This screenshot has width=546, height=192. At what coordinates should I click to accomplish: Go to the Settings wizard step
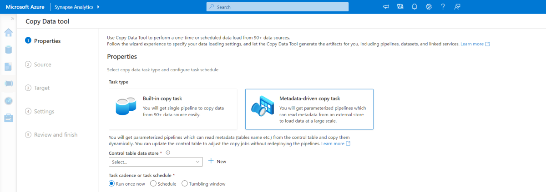pos(44,111)
